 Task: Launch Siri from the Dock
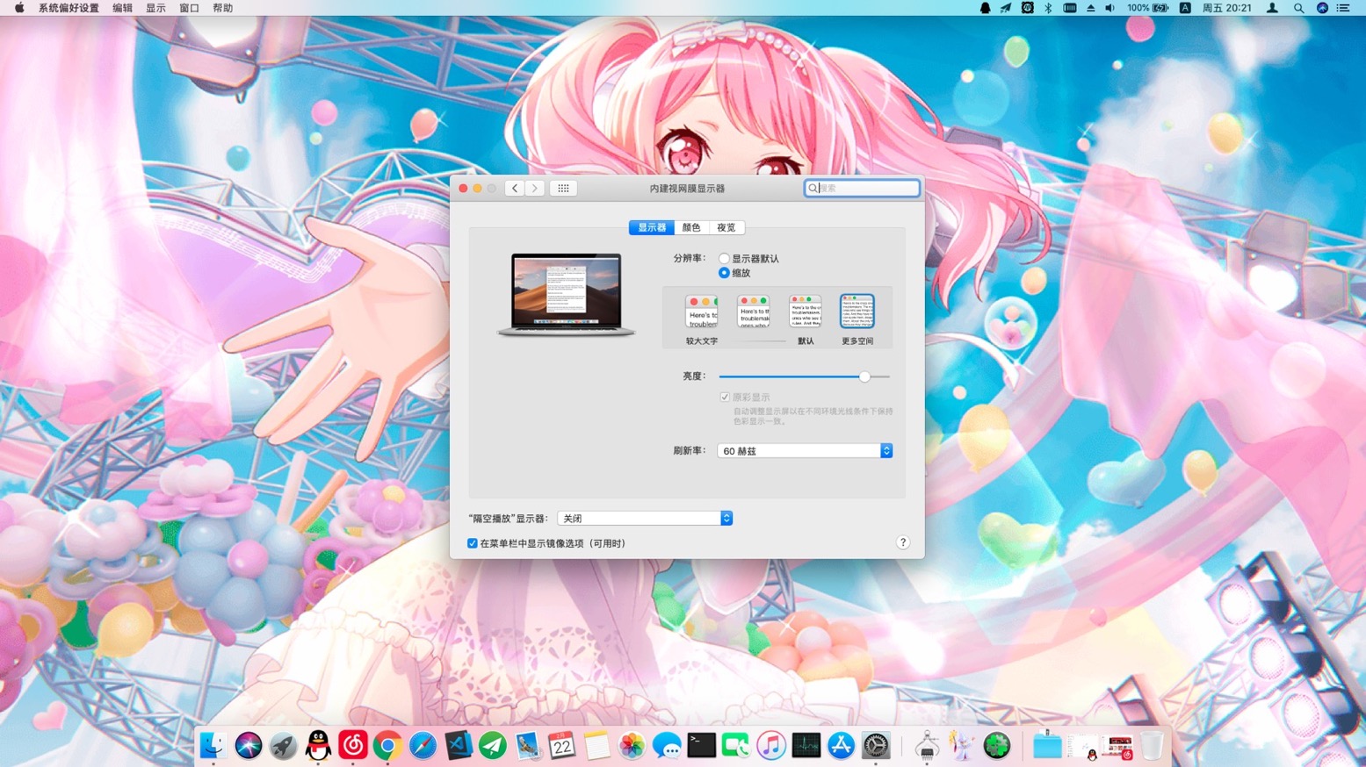pos(249,746)
